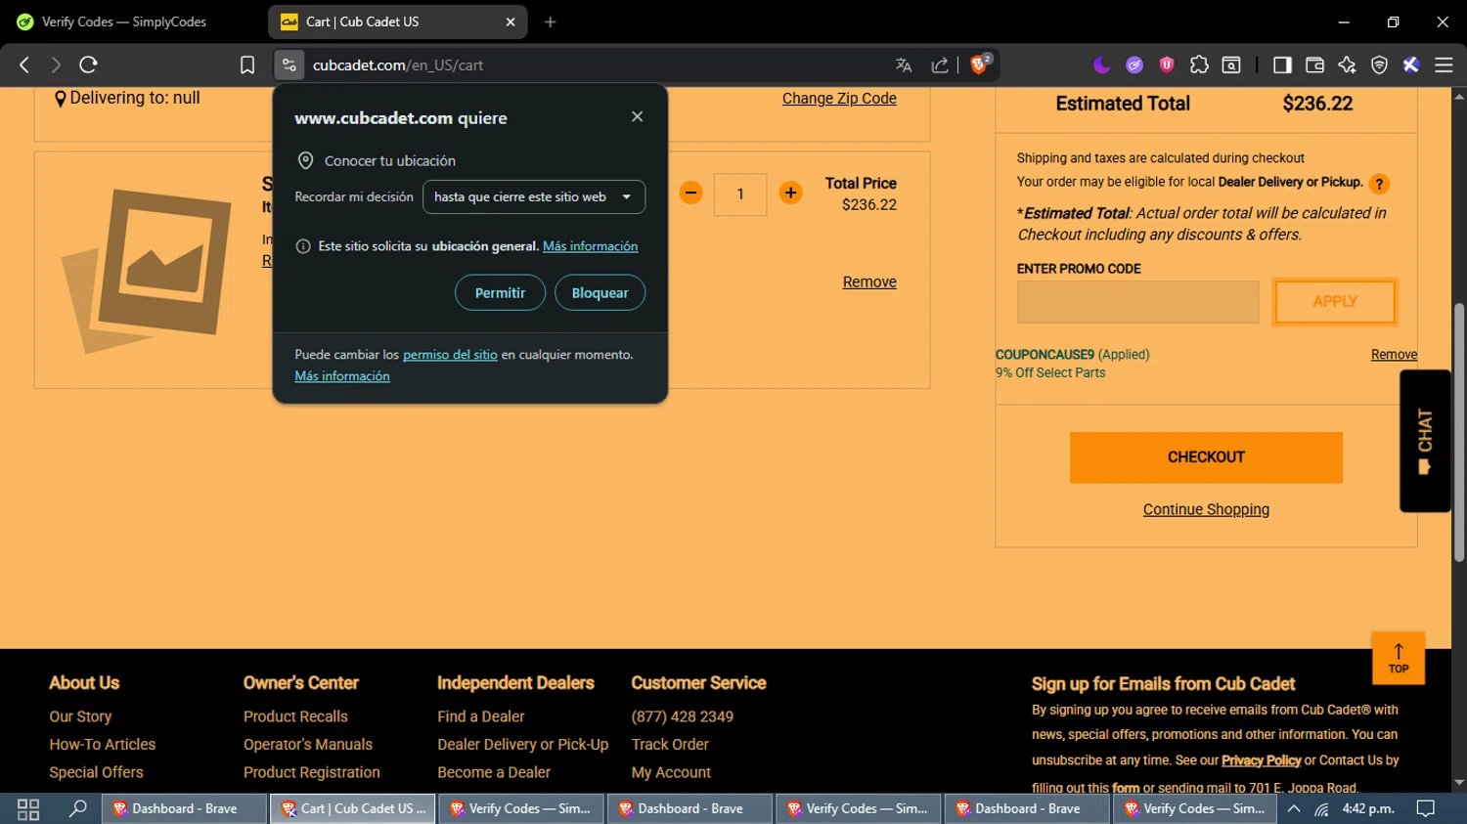Close the Cart | Cub Cadet US tab
1467x824 pixels.
511,22
